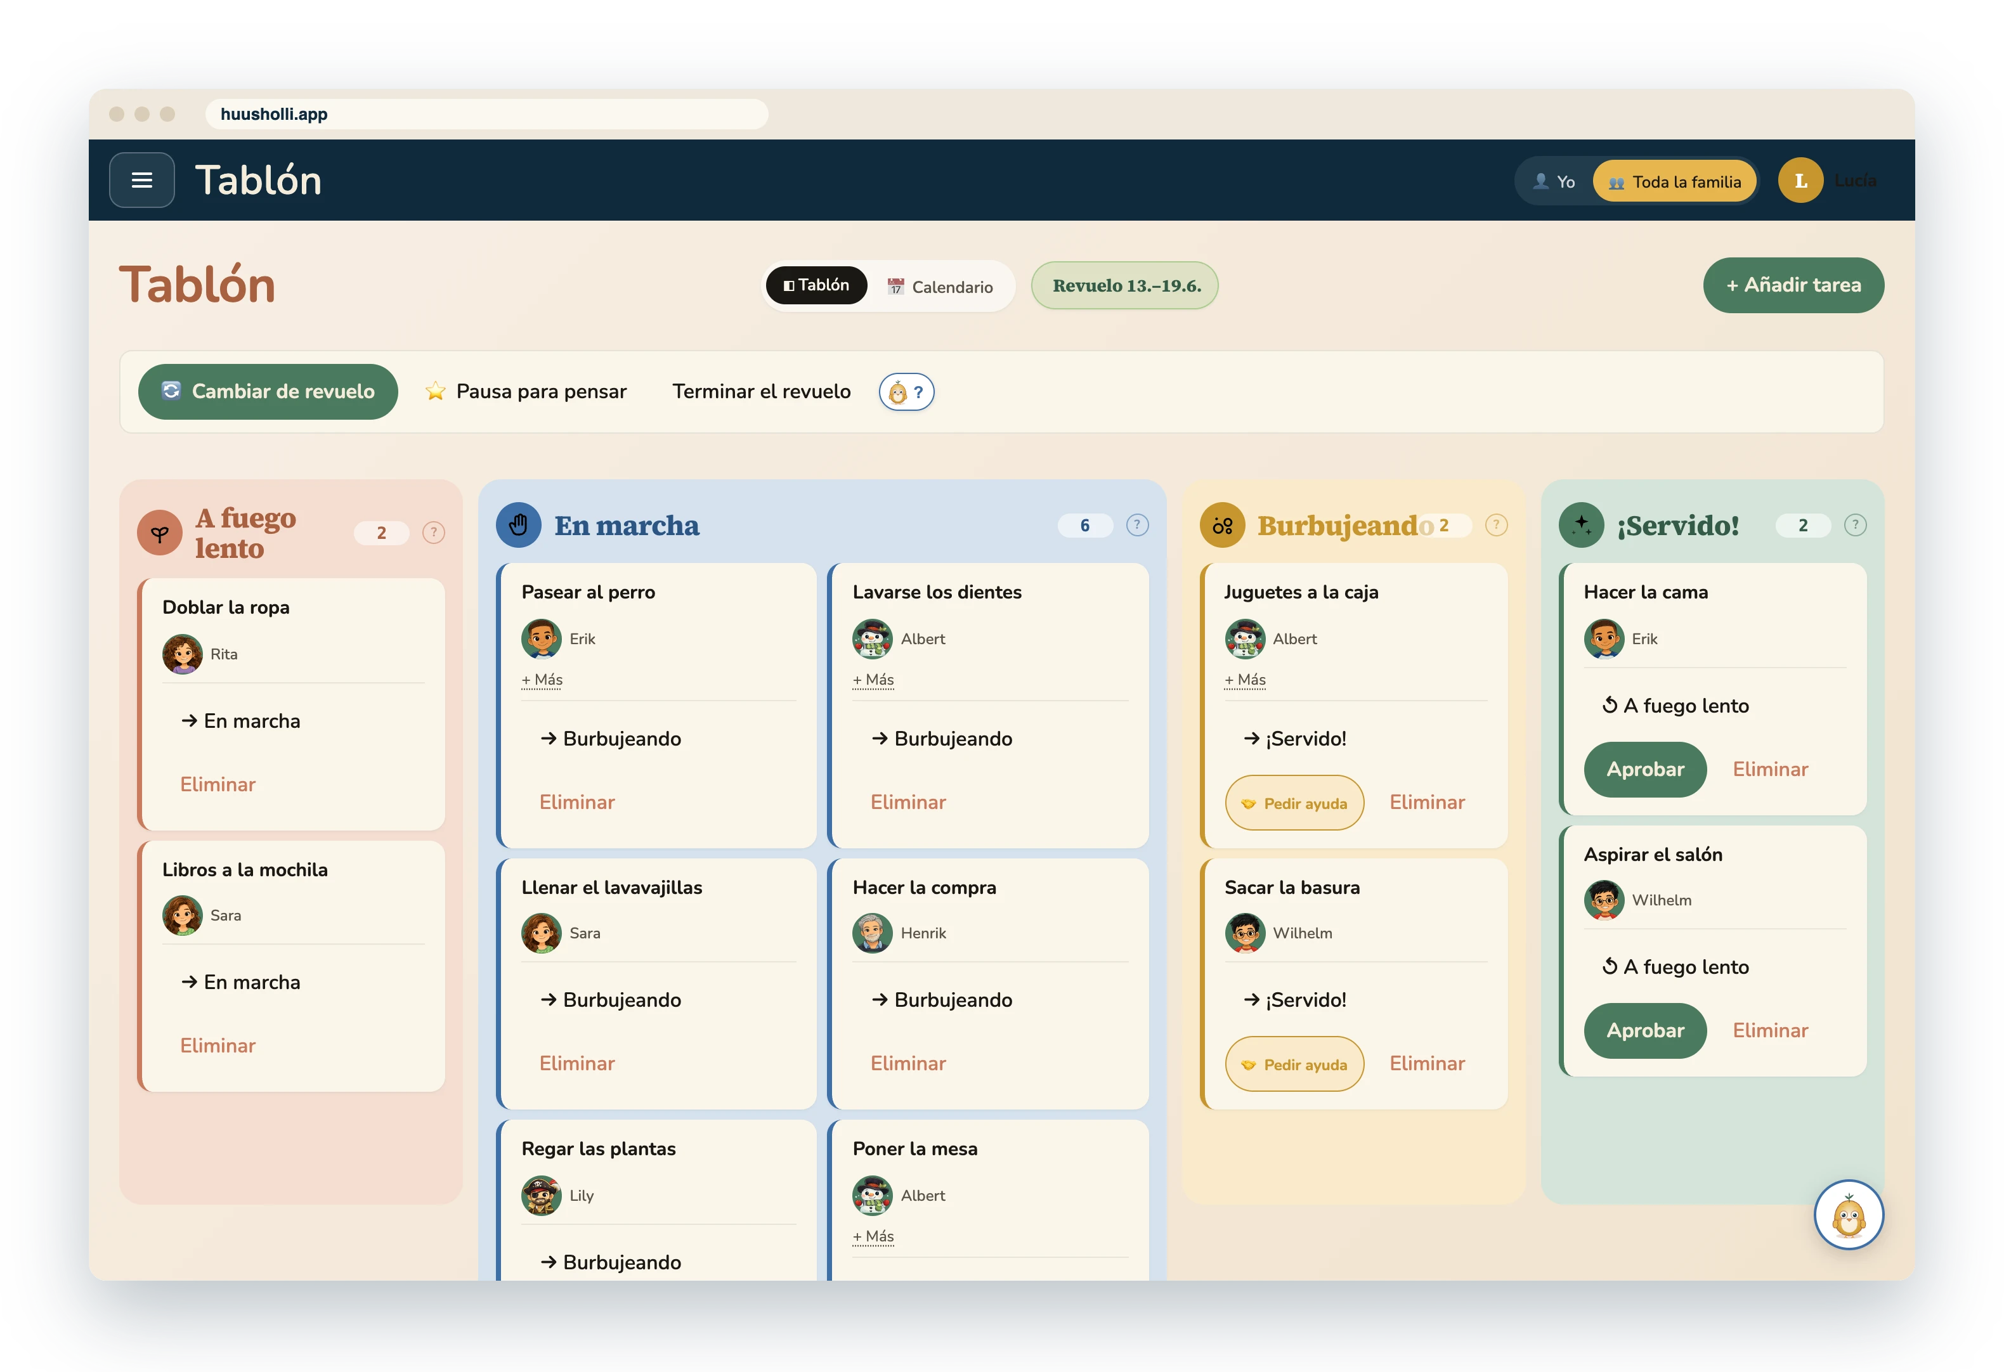The width and height of the screenshot is (2004, 1372).
Task: Switch filter to Yo
Action: pos(1554,181)
